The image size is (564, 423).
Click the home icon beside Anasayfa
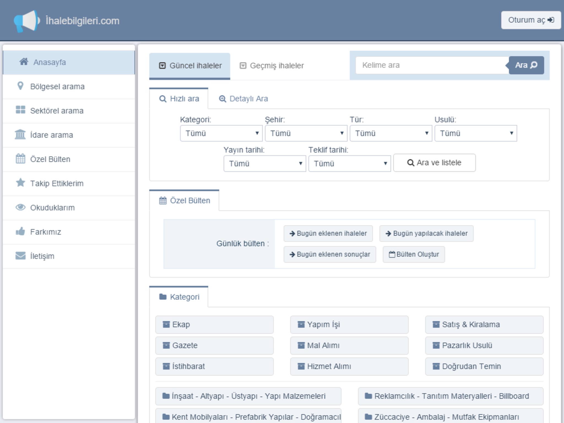(24, 62)
